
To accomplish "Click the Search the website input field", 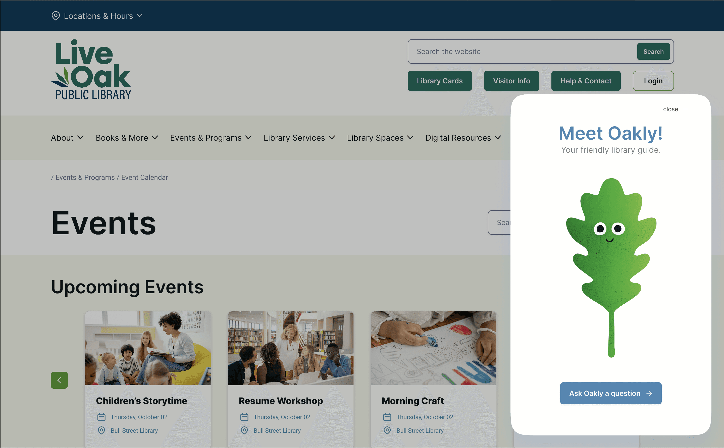I will [522, 51].
